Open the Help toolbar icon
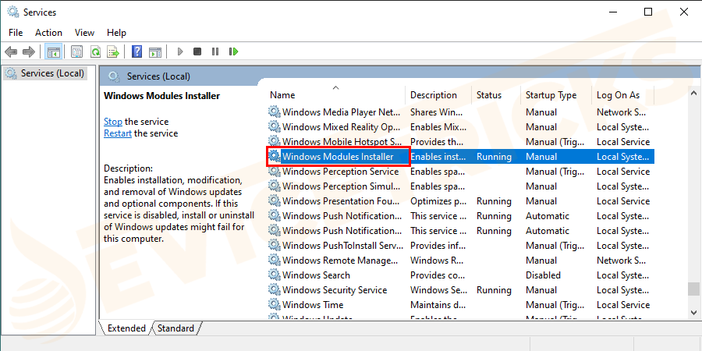 (137, 52)
